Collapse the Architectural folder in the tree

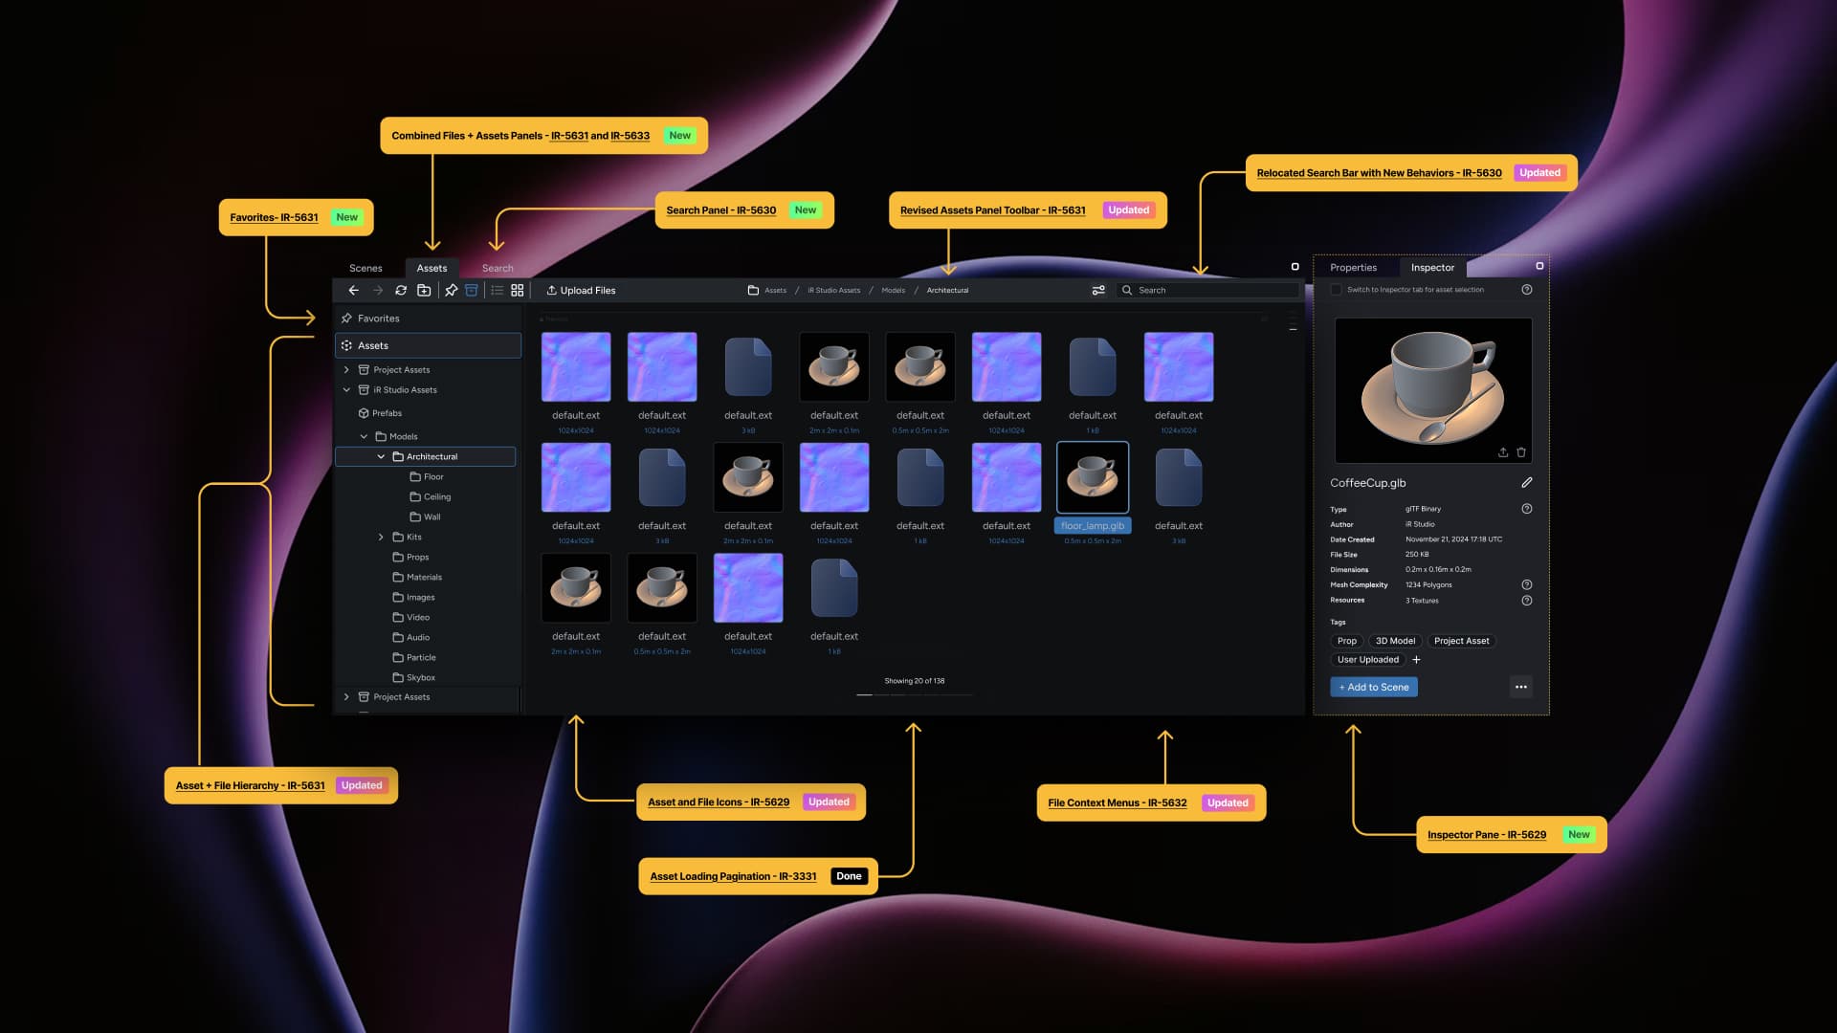(x=381, y=456)
